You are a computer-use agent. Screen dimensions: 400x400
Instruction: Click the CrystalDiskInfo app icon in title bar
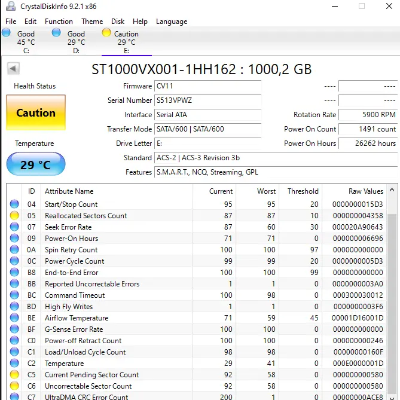click(x=11, y=6)
